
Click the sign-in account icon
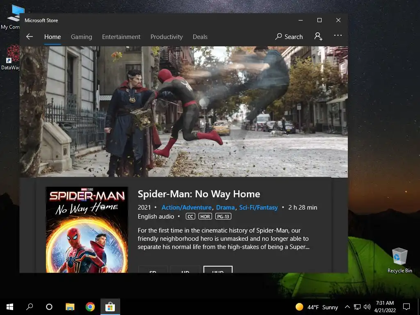318,37
